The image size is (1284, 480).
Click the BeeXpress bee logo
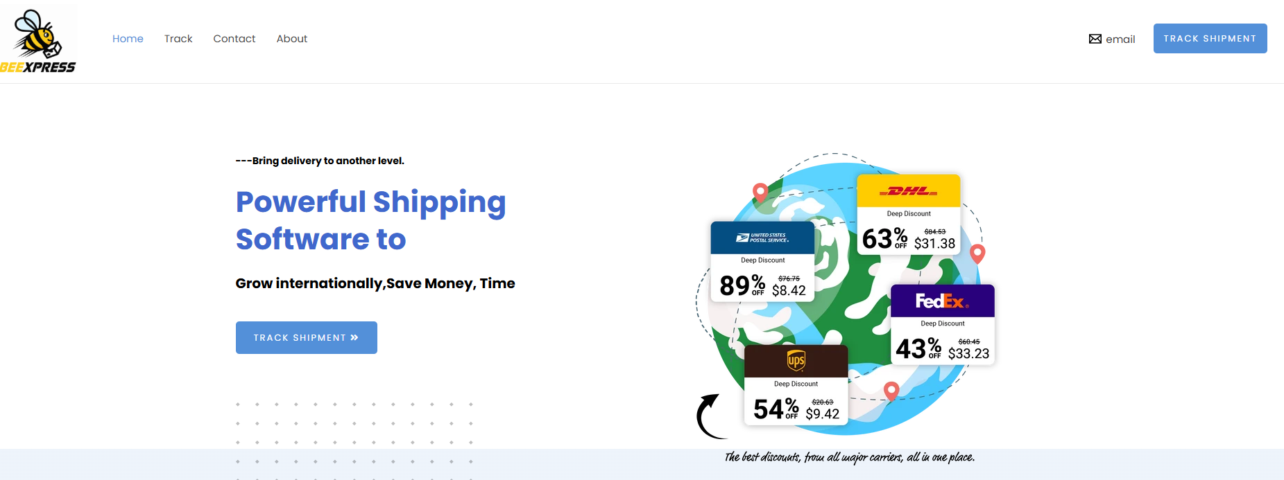pos(38,40)
